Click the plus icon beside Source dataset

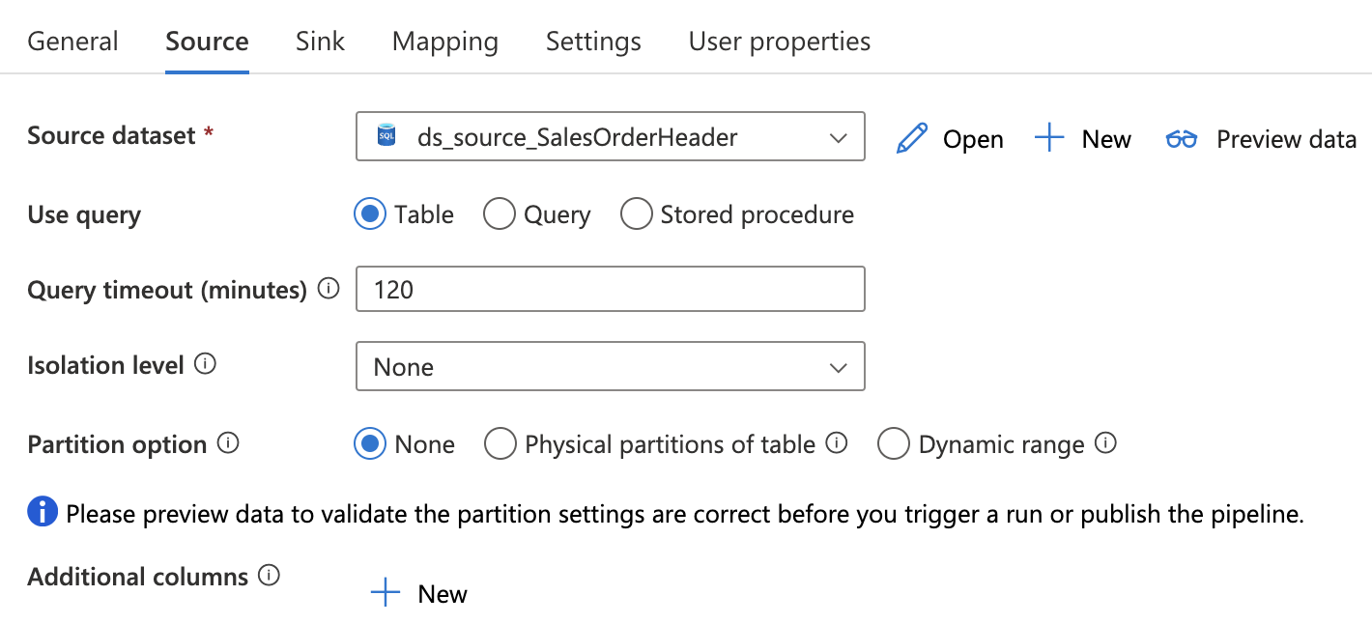click(1049, 139)
